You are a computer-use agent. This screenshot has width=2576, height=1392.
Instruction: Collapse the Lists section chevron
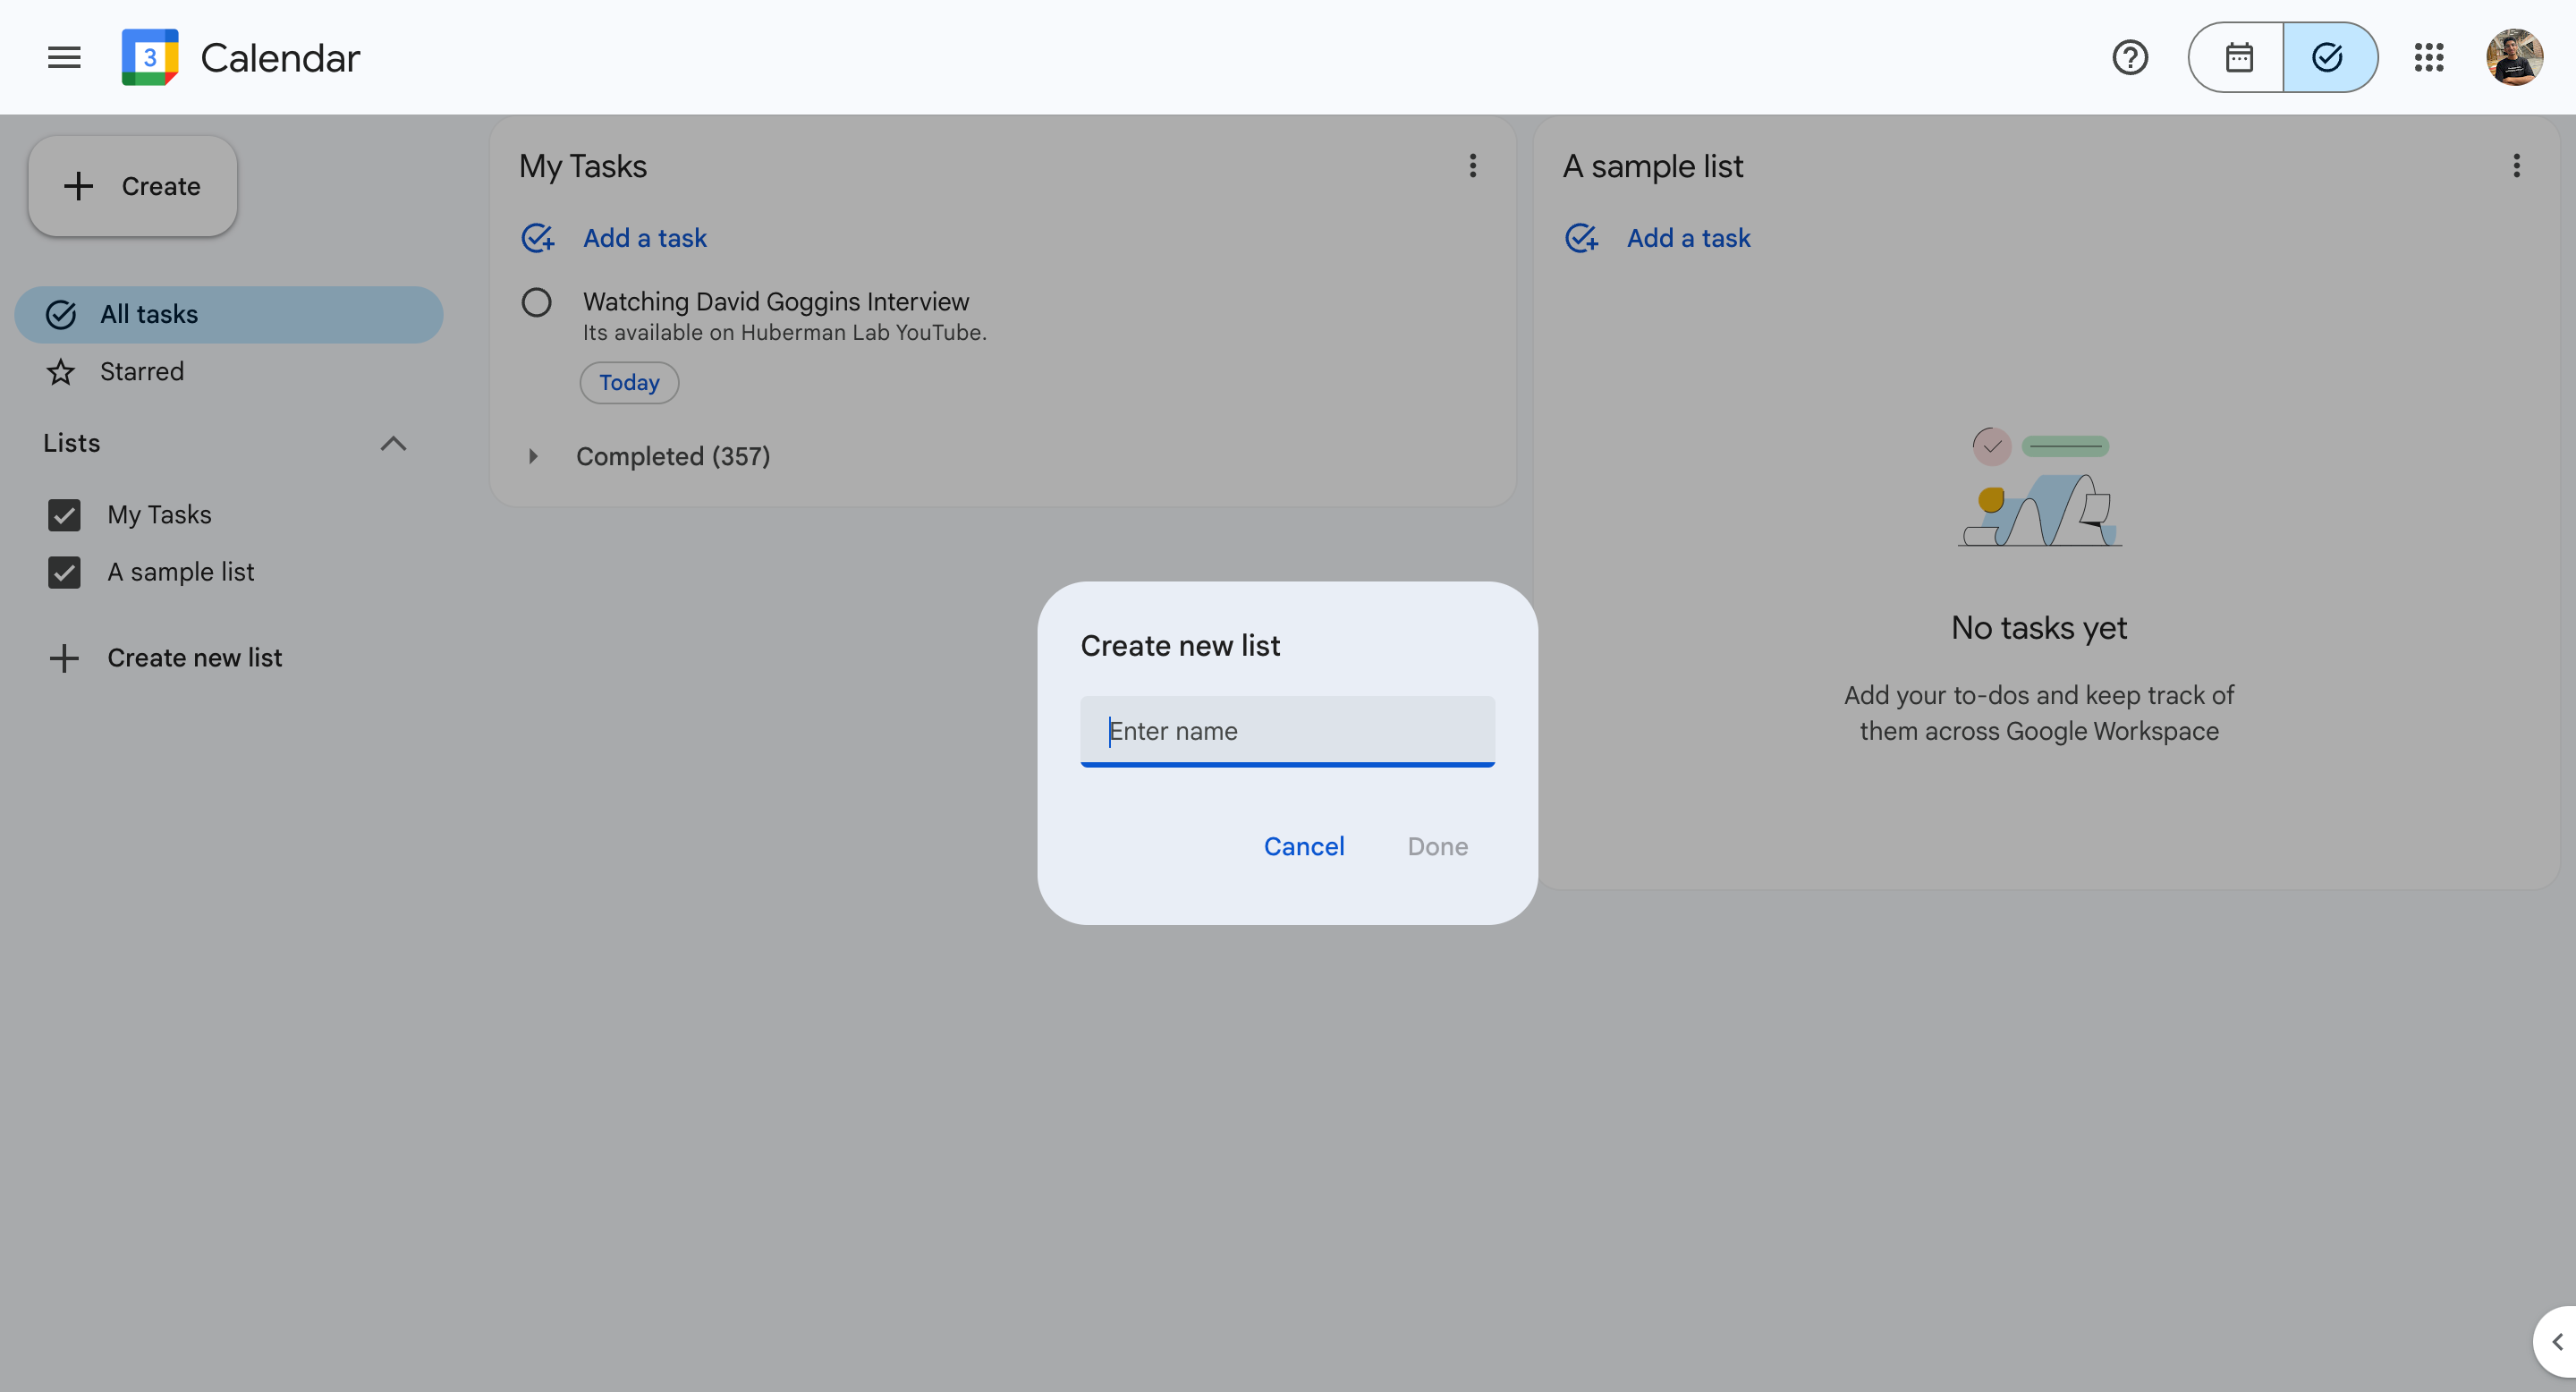point(393,443)
